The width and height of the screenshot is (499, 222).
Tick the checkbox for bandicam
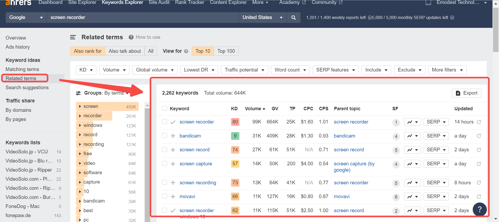click(165, 135)
